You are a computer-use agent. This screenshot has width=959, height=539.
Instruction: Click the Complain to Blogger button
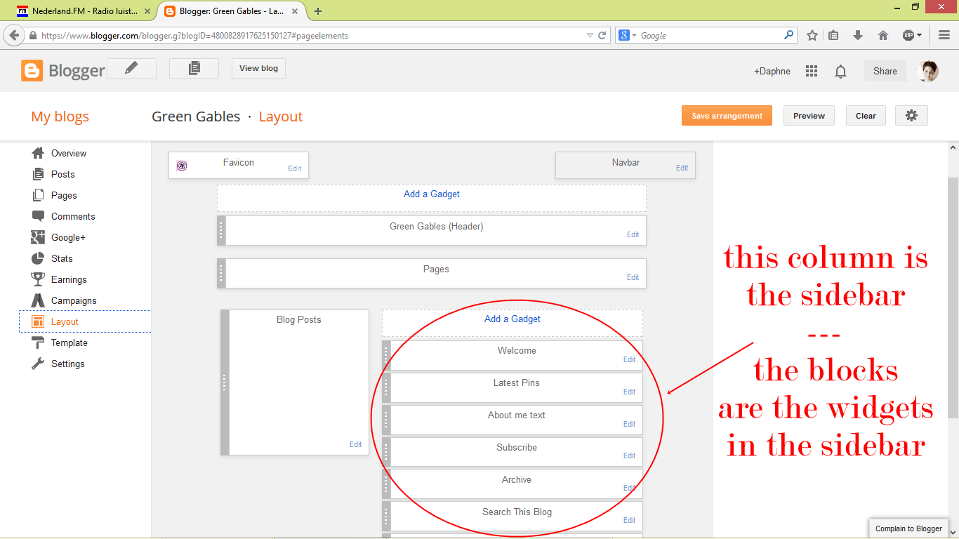908,528
